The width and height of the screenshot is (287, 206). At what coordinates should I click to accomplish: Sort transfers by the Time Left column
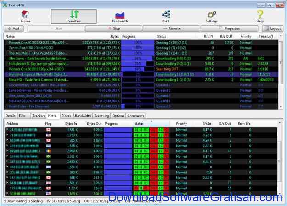tap(266, 36)
